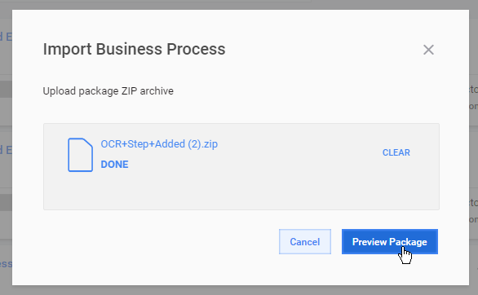
Task: Click the upper truncated 'on' text at right edge
Action: [x=473, y=106]
